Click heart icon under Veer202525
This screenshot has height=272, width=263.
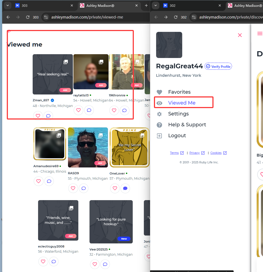94,264
